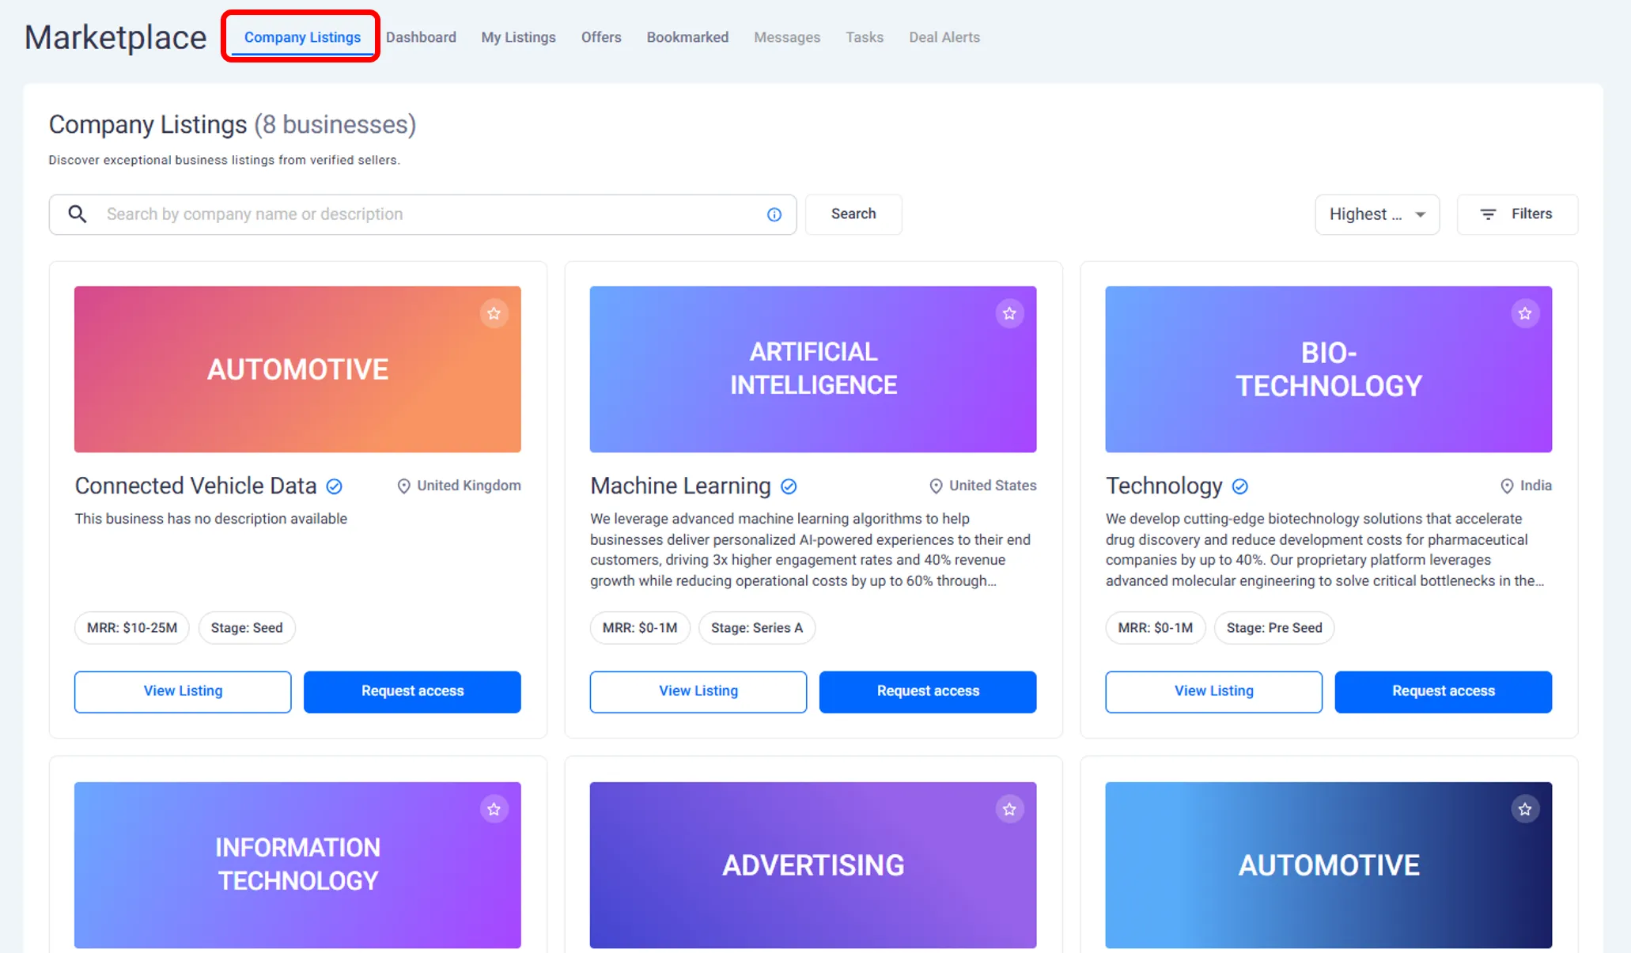Open the Bookmarked tab
This screenshot has width=1631, height=953.
click(687, 37)
